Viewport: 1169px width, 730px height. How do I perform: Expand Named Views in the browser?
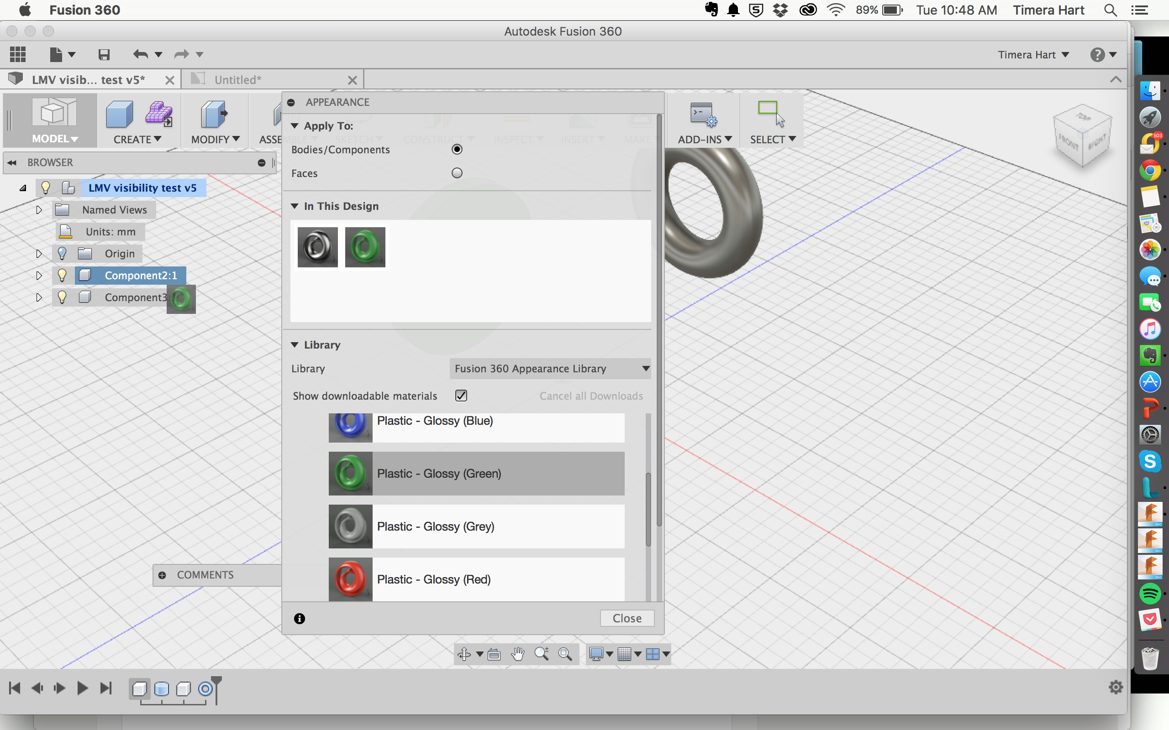coord(39,209)
